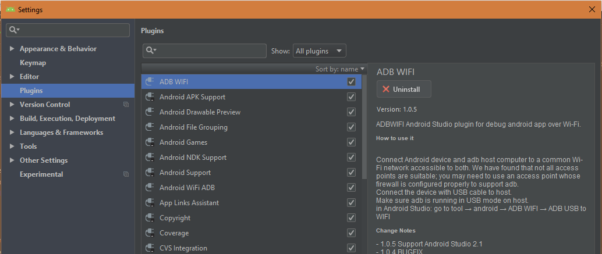Viewport: 602px width, 254px height.
Task: Select the CVS Integration plugin row
Action: pos(252,248)
